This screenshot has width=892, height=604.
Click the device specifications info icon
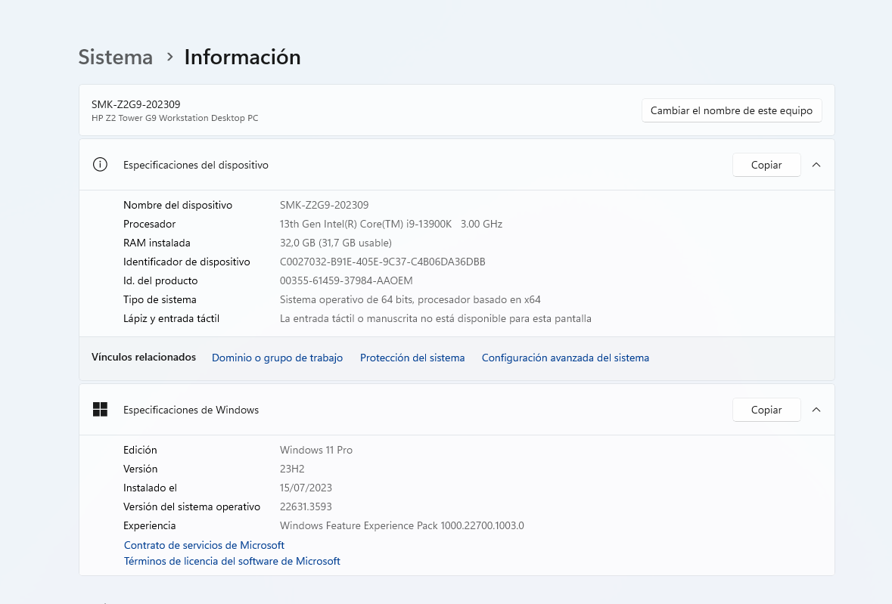100,165
